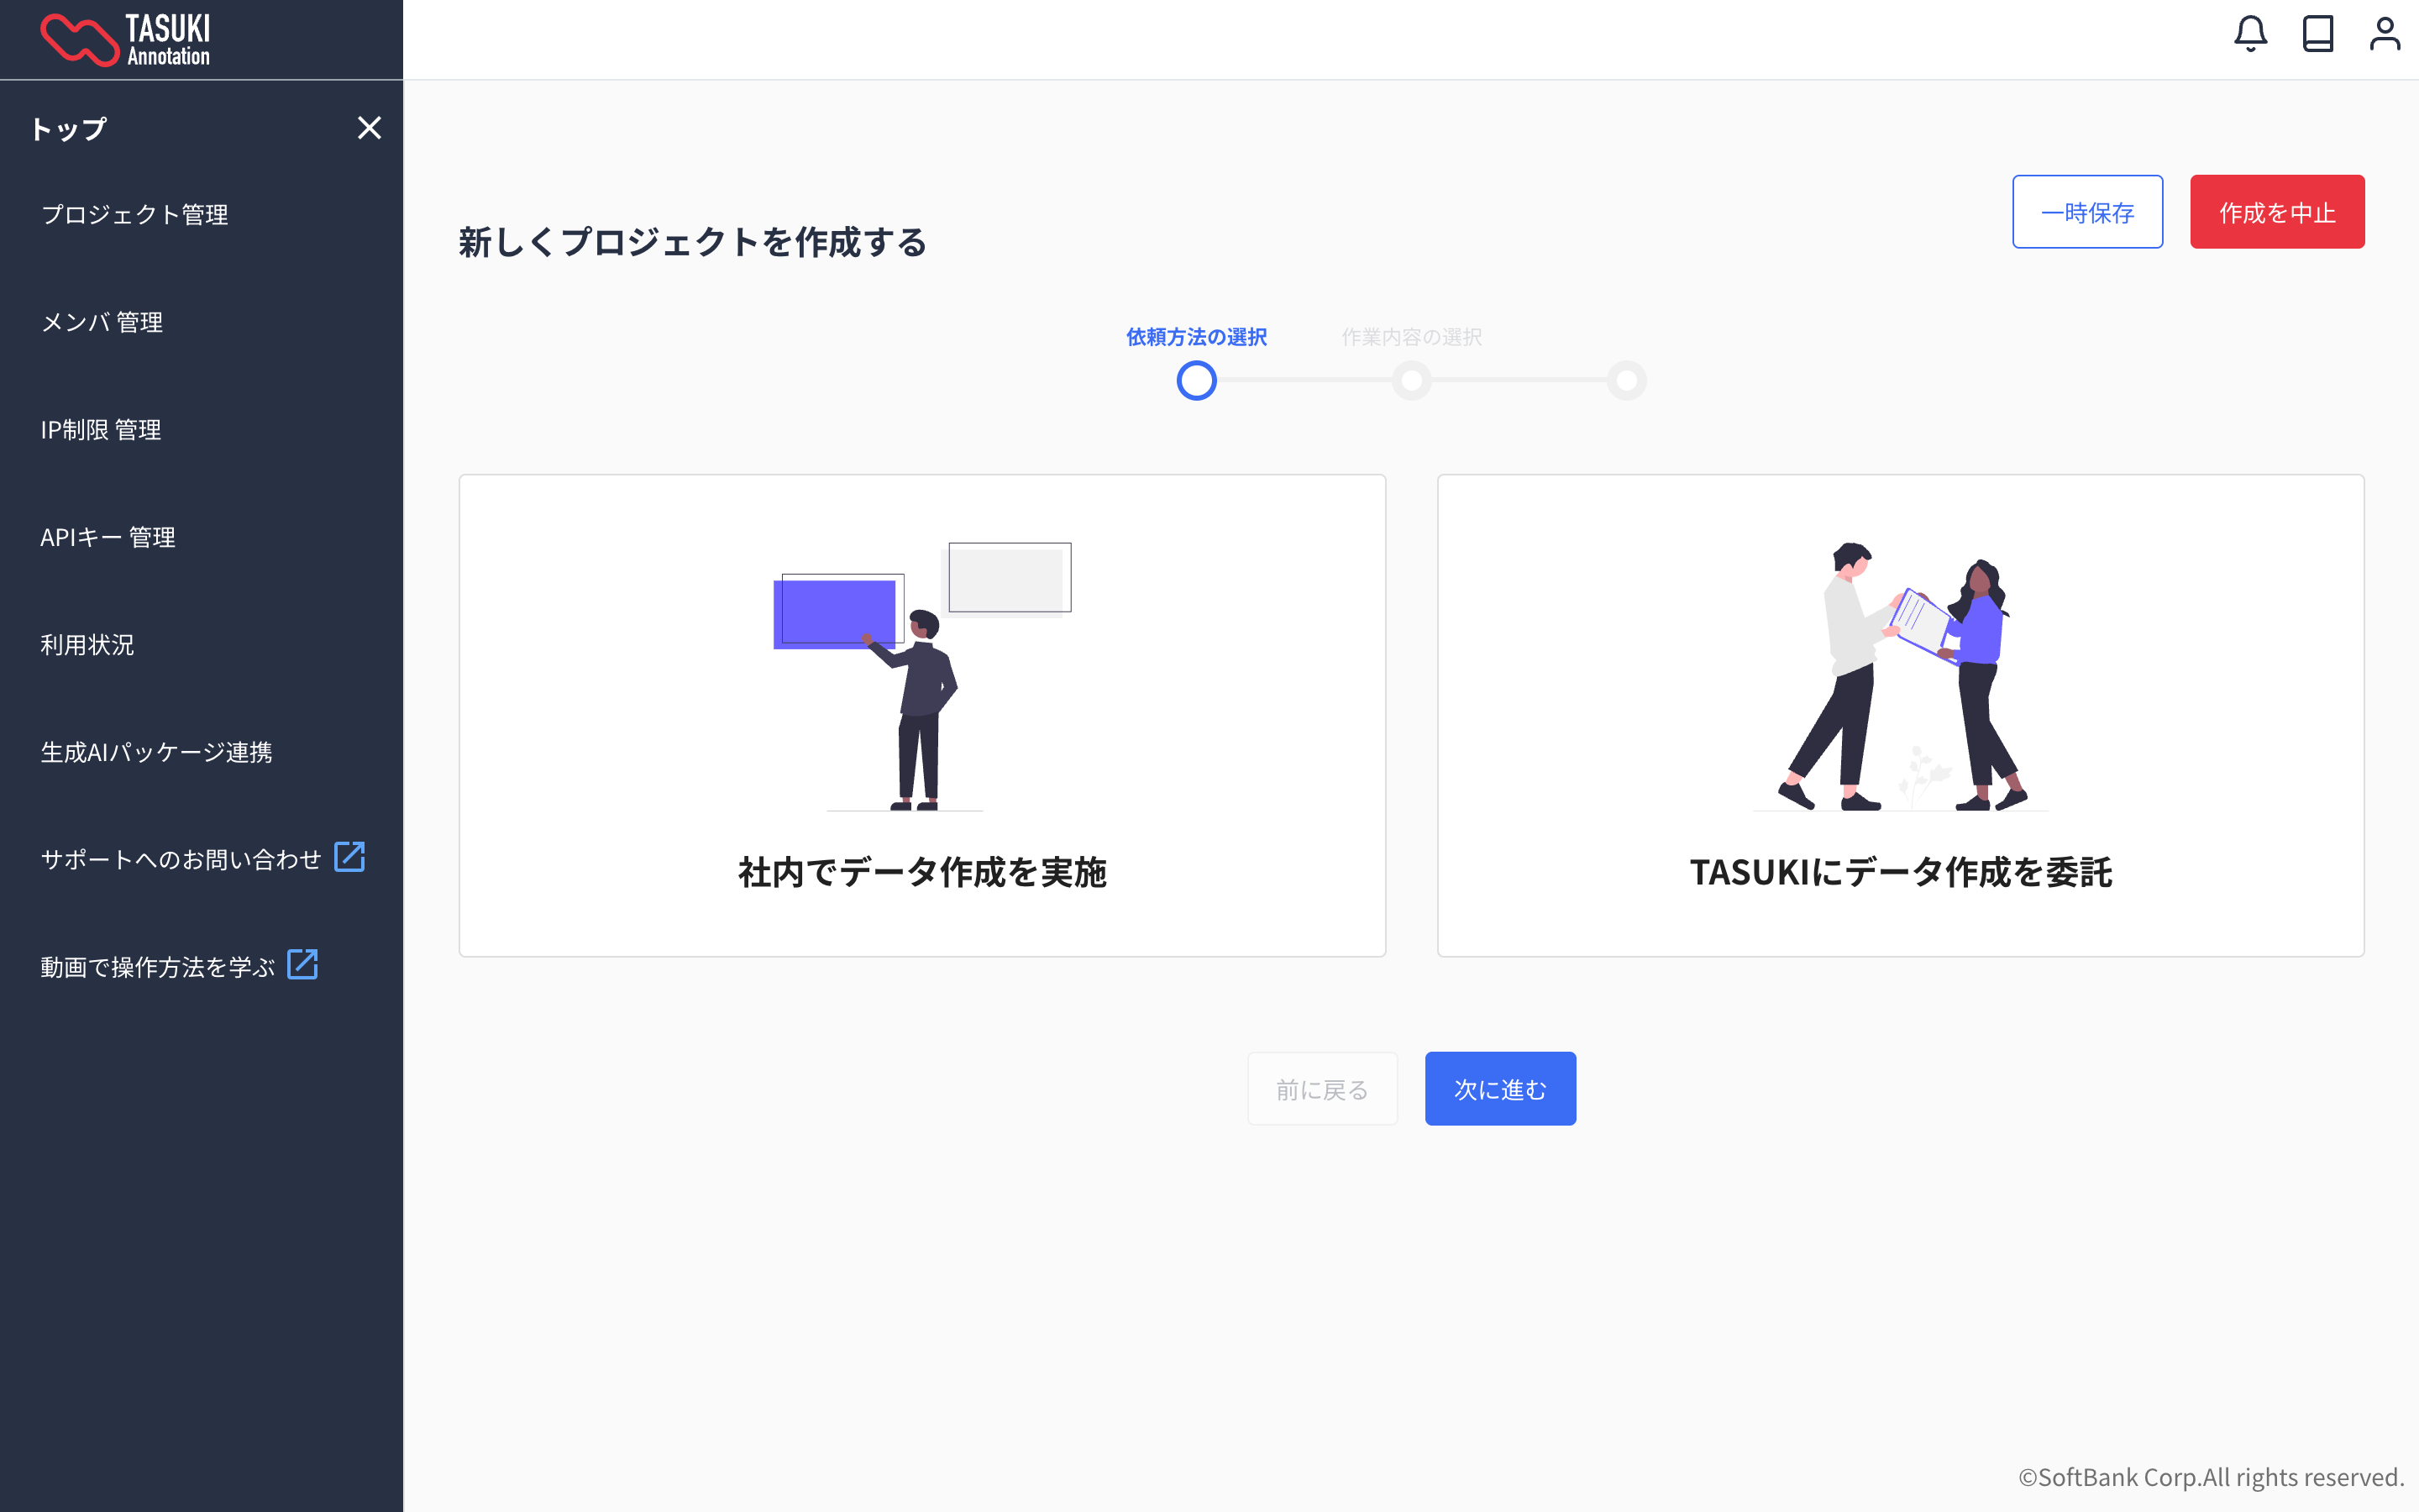Open the notifications bell icon
The width and height of the screenshot is (2419, 1512).
pyautogui.click(x=2250, y=34)
